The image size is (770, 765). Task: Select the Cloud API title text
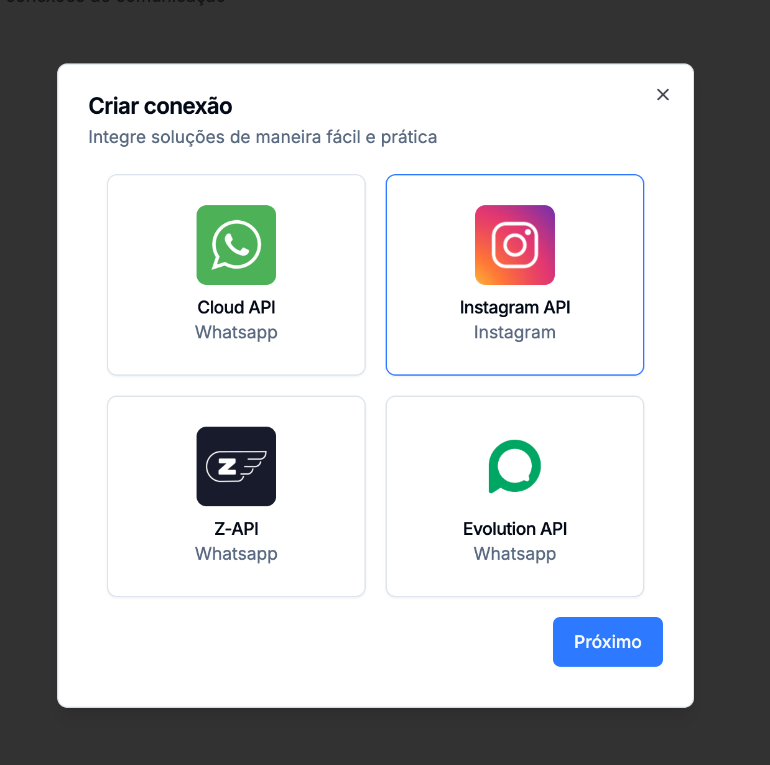[236, 307]
